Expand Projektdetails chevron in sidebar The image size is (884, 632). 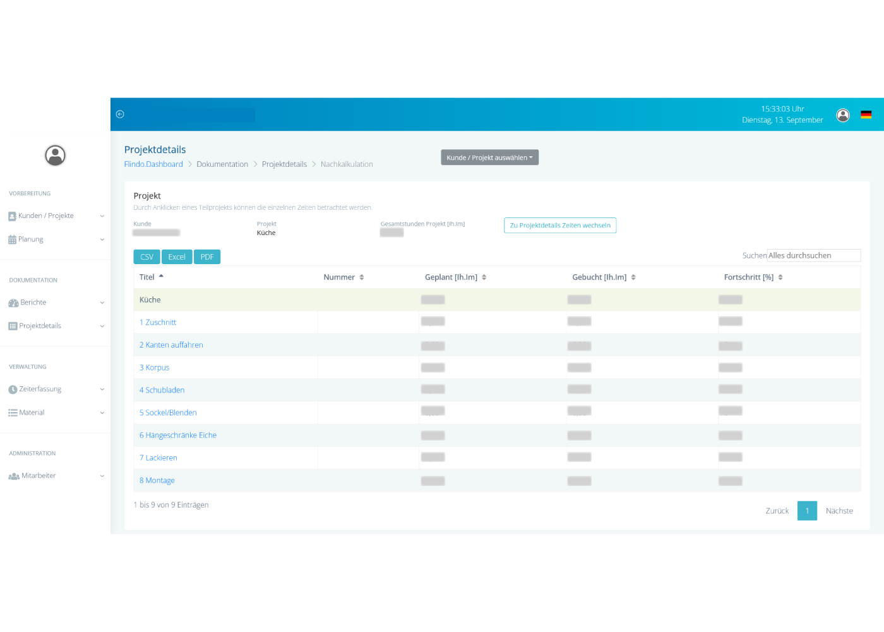click(x=102, y=326)
